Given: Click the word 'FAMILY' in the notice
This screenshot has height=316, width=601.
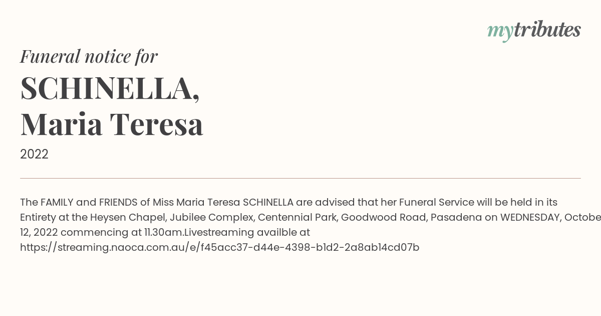Looking at the screenshot, I should click(x=57, y=202).
